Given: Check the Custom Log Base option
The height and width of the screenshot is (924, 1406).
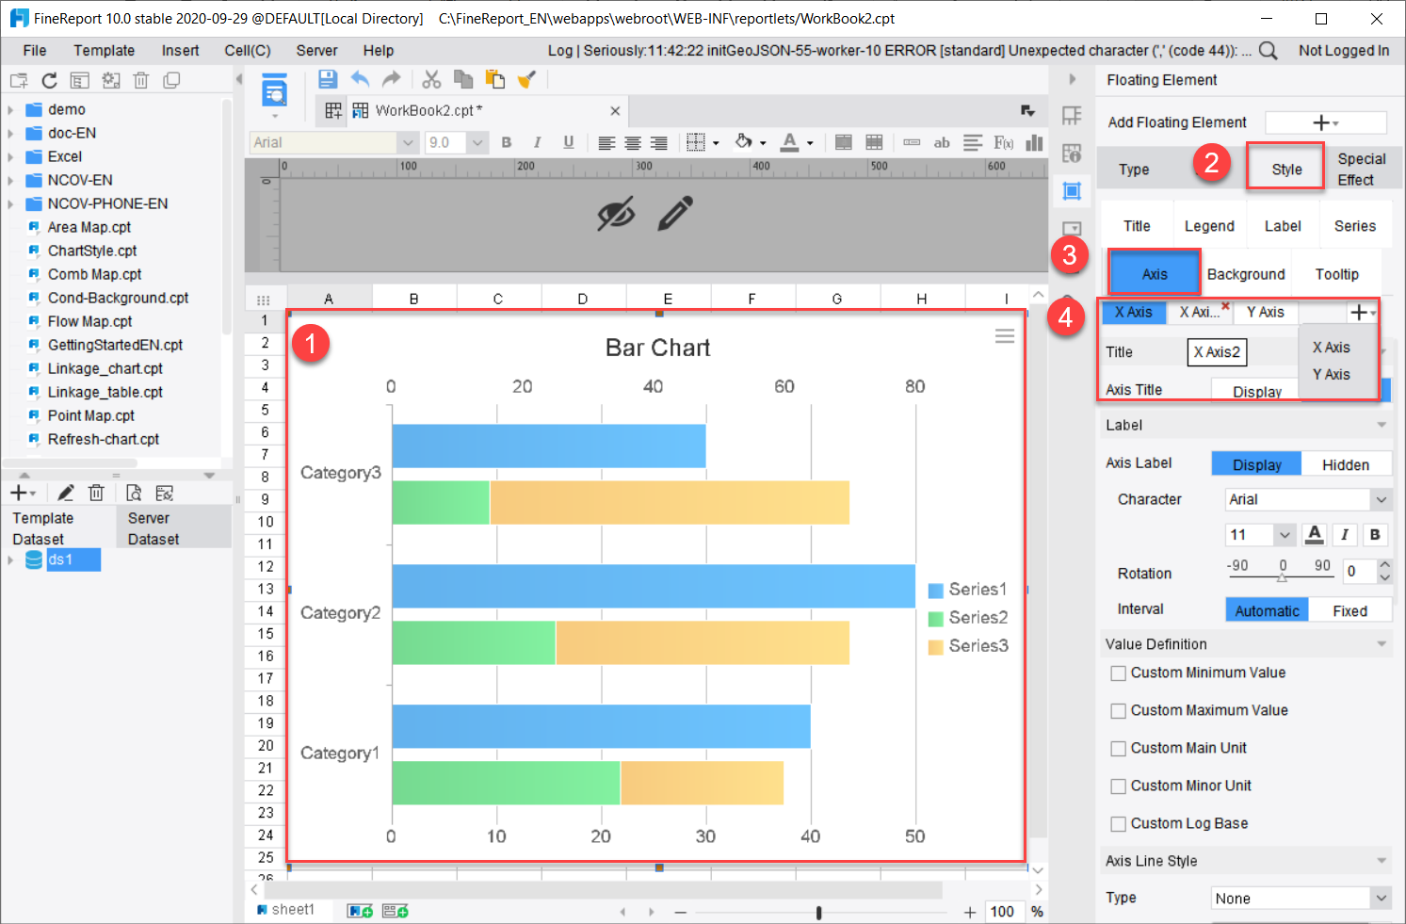Looking at the screenshot, I should tap(1118, 823).
